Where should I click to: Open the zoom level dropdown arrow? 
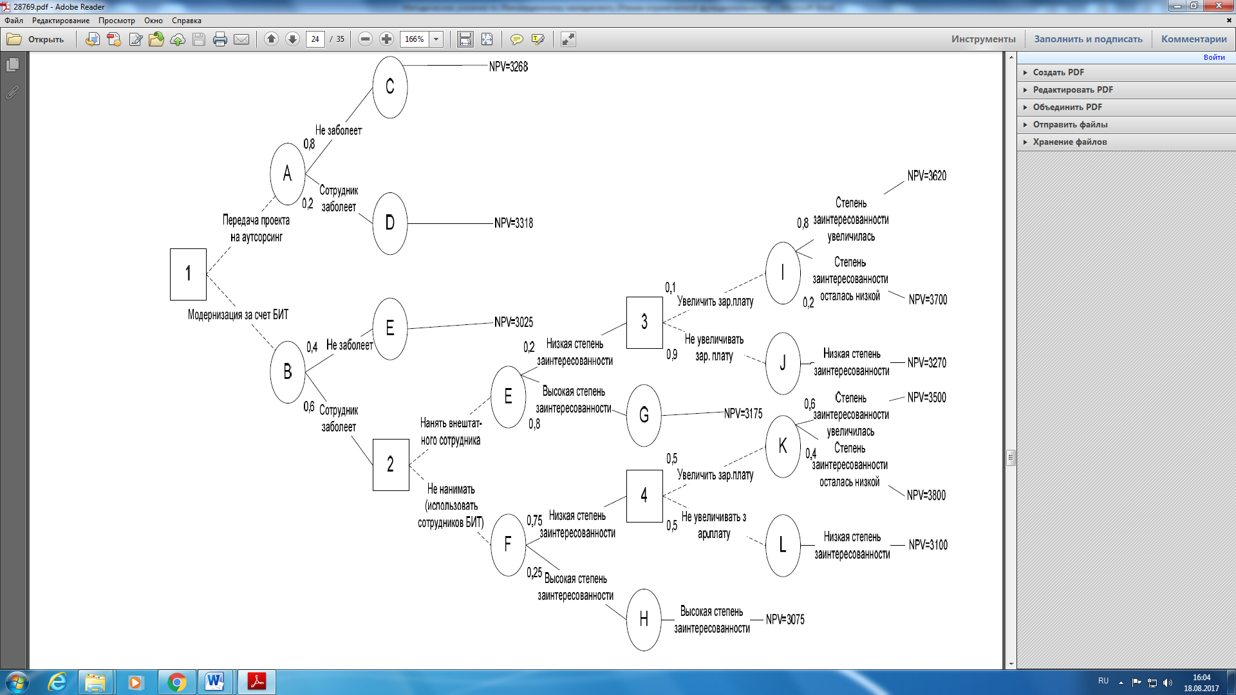(x=436, y=39)
